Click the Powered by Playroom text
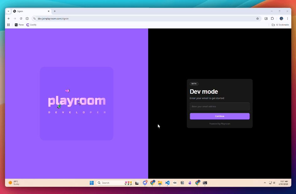This screenshot has width=296, height=194. (x=220, y=124)
